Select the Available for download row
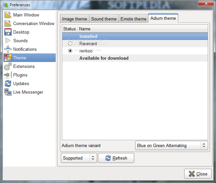 pyautogui.click(x=135, y=58)
